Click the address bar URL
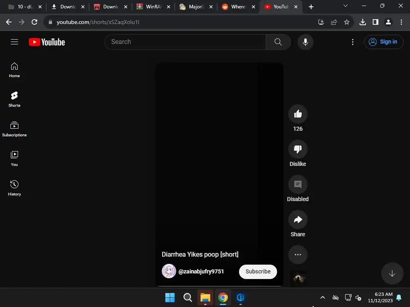The width and height of the screenshot is (410, 307). point(98,22)
